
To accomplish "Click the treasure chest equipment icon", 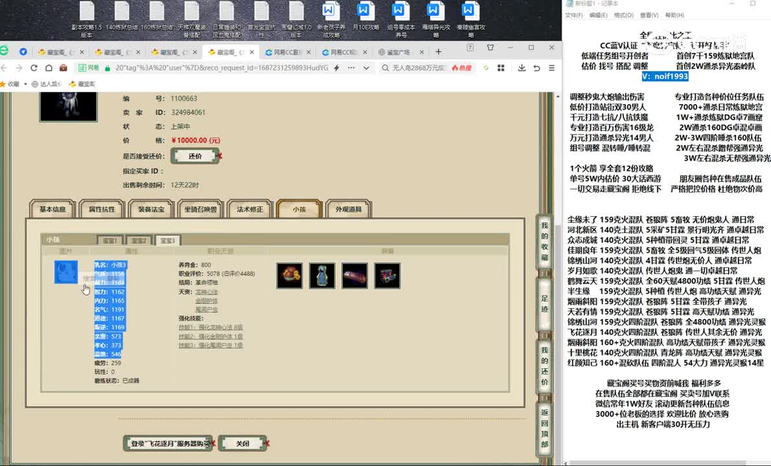I will 387,276.
